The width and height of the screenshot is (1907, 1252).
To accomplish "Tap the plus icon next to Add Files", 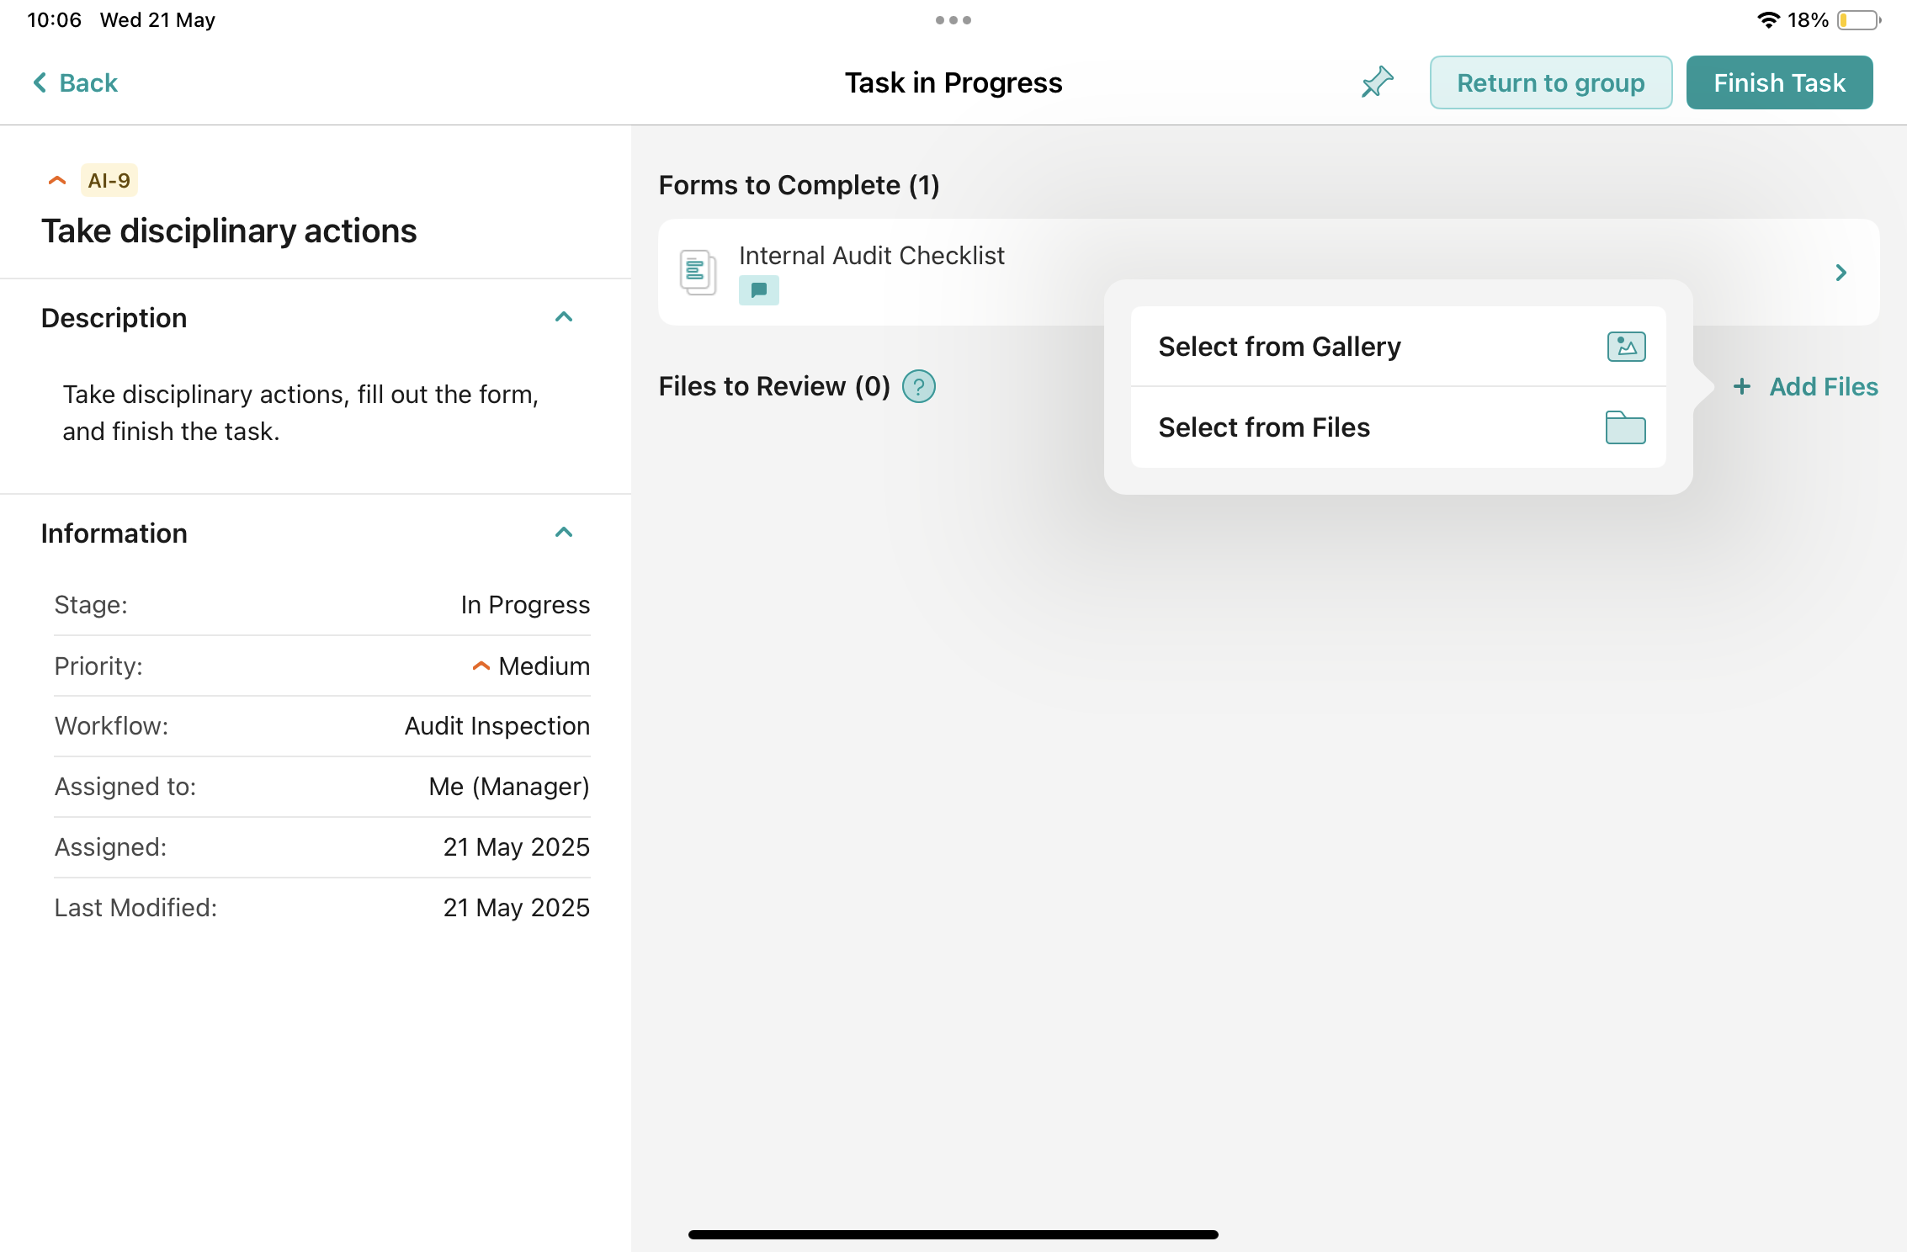I will tap(1742, 387).
